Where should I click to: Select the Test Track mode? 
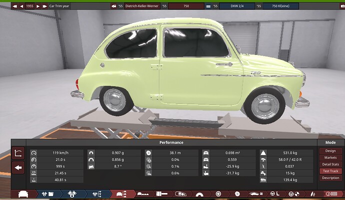(330, 171)
